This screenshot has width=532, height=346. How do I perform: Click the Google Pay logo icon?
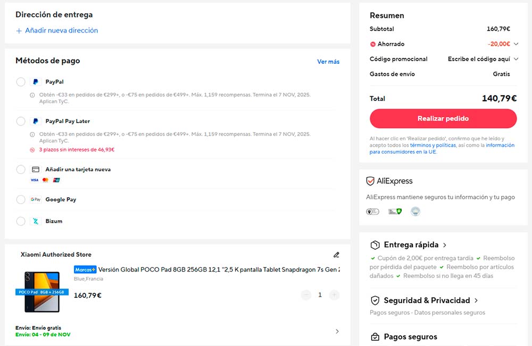coord(36,199)
